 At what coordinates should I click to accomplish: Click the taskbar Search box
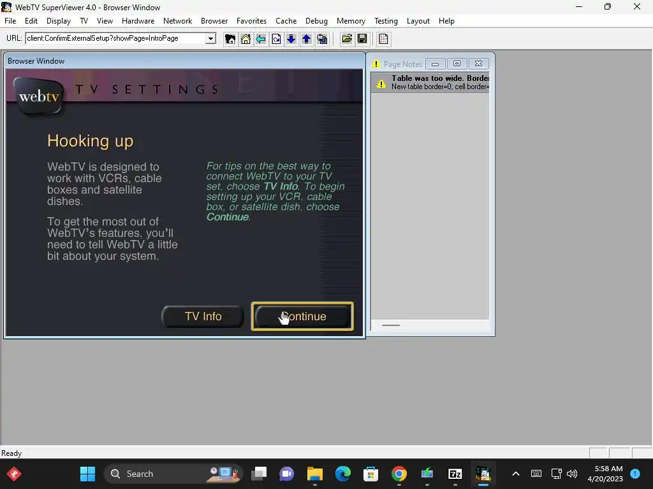click(173, 474)
